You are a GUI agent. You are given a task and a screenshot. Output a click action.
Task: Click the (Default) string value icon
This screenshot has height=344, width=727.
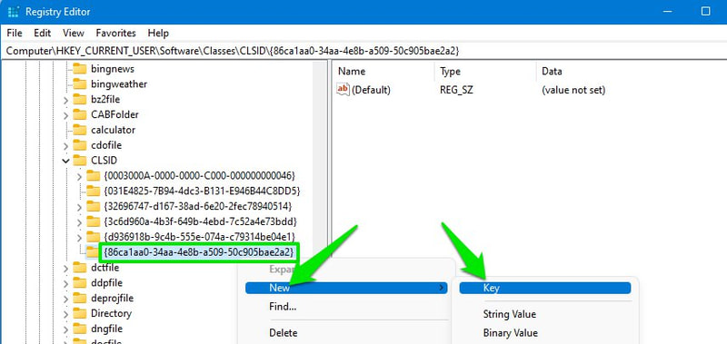(343, 89)
